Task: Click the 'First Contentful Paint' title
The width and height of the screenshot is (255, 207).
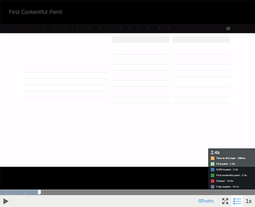Action: (x=35, y=12)
